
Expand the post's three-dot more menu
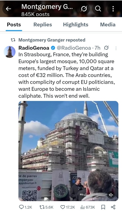pyautogui.click(x=116, y=48)
